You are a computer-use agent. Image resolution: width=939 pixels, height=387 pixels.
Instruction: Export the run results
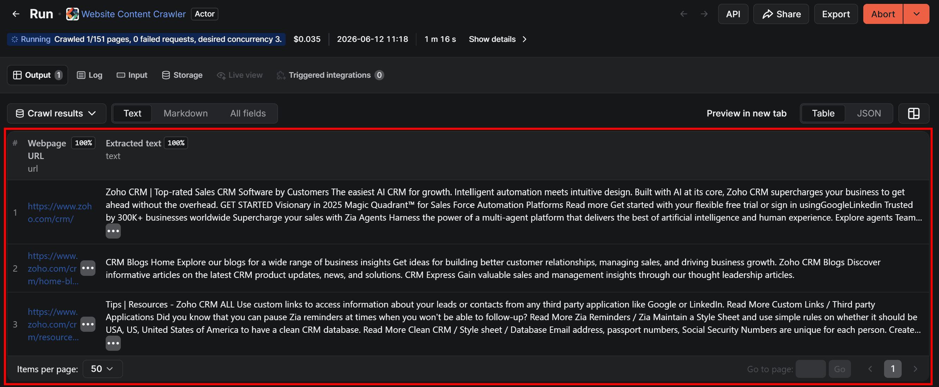pyautogui.click(x=835, y=14)
